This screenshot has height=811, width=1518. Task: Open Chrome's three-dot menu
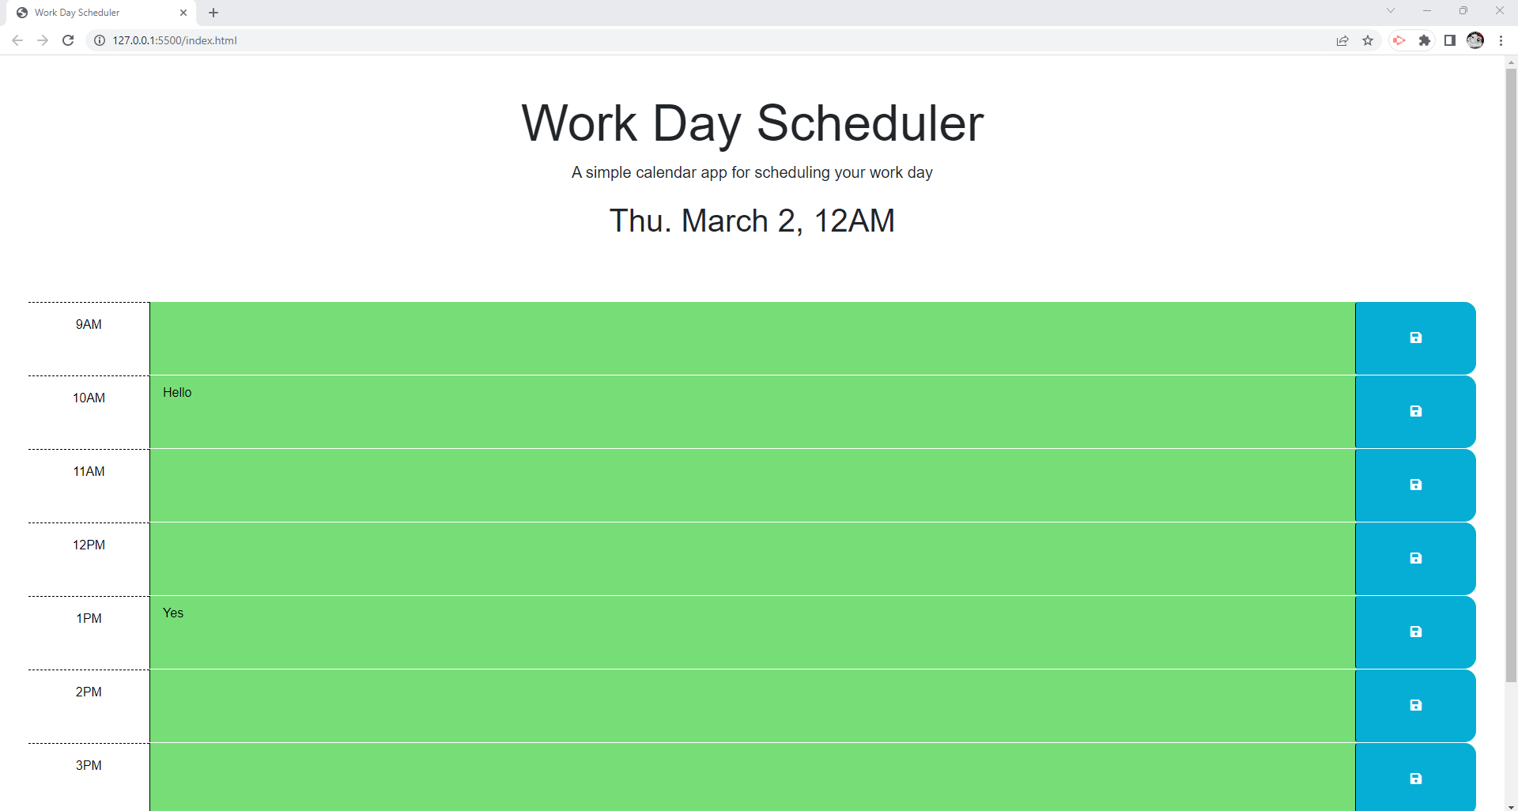click(1501, 40)
